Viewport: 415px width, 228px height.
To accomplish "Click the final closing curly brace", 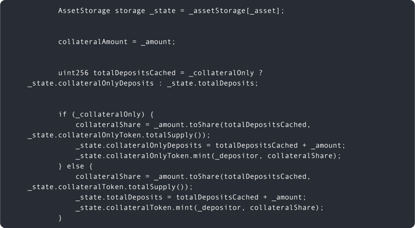I will [60, 218].
